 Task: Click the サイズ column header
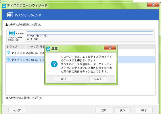pos(32,47)
